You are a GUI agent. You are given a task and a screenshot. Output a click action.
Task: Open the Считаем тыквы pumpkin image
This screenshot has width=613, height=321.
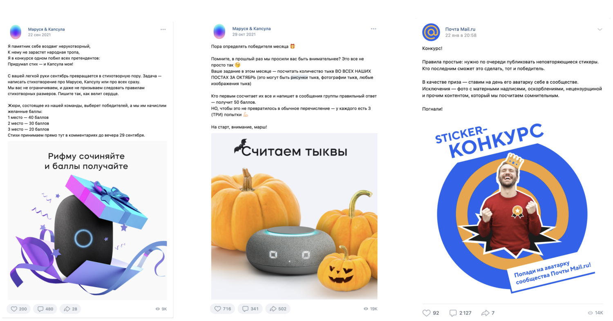pos(294,216)
